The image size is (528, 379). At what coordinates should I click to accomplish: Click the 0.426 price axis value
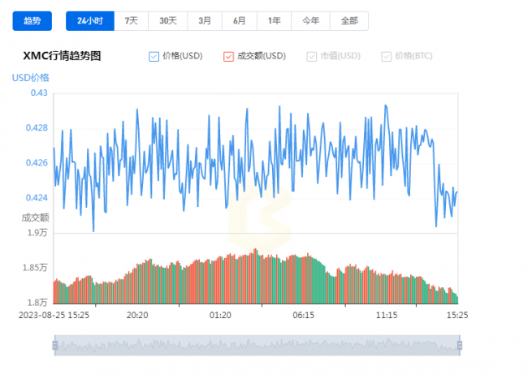coord(37,163)
